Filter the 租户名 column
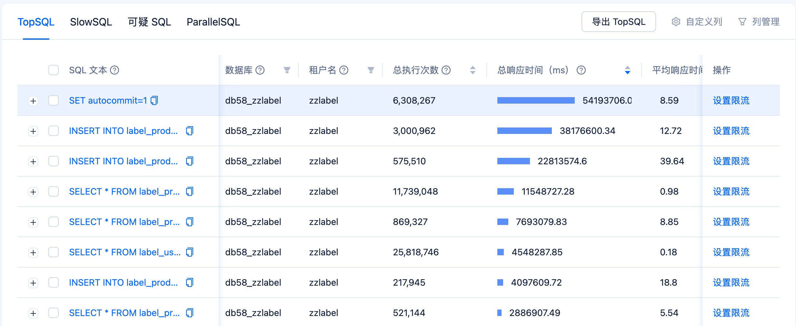The width and height of the screenshot is (796, 326). pos(371,70)
